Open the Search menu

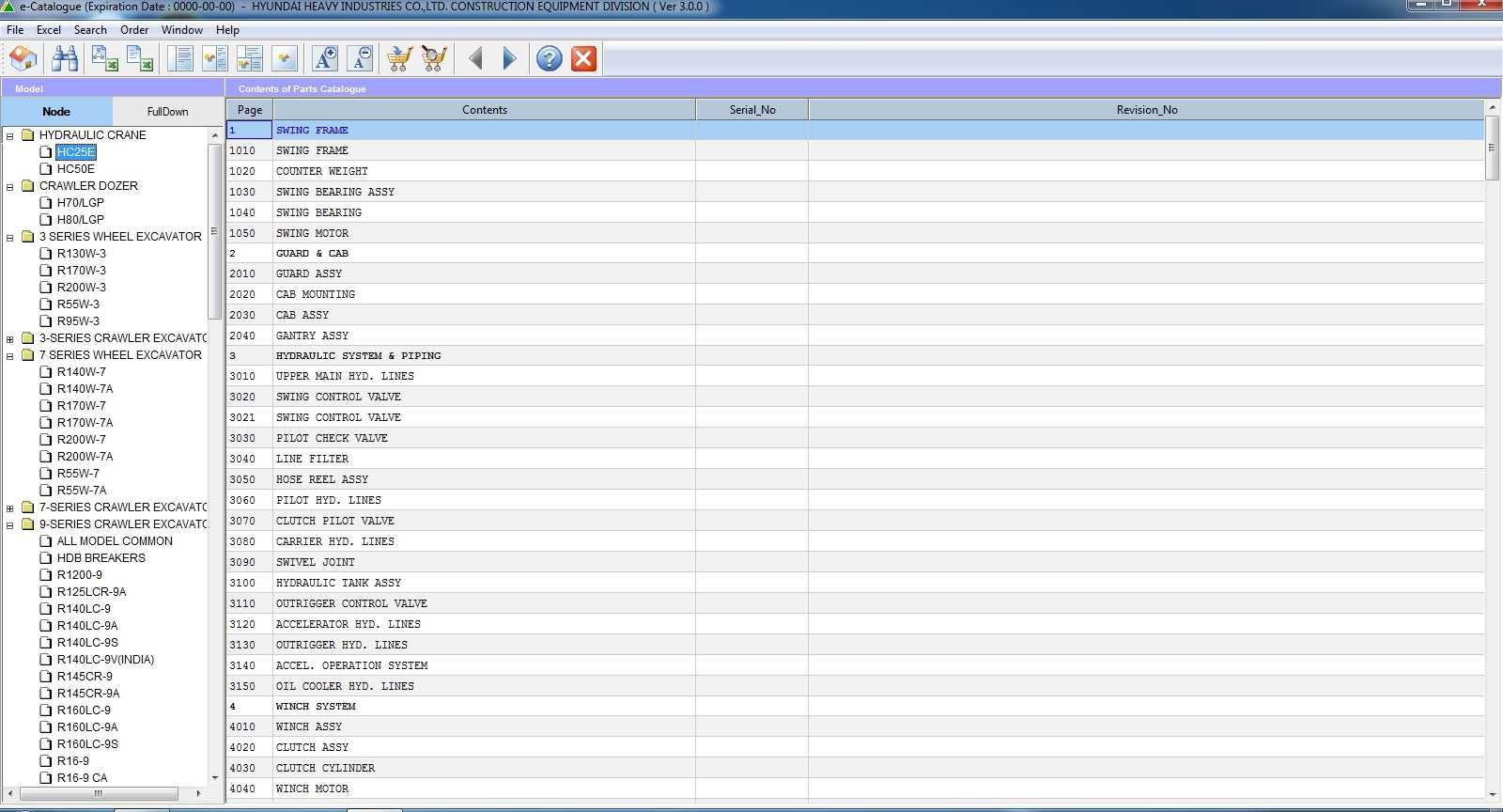coord(90,30)
